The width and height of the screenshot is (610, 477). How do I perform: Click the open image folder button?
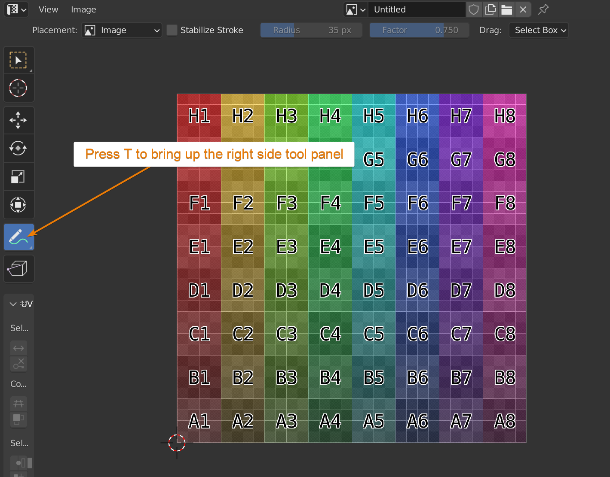click(506, 9)
